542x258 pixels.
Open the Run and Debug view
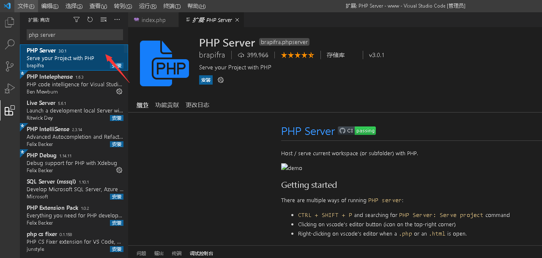(9, 88)
